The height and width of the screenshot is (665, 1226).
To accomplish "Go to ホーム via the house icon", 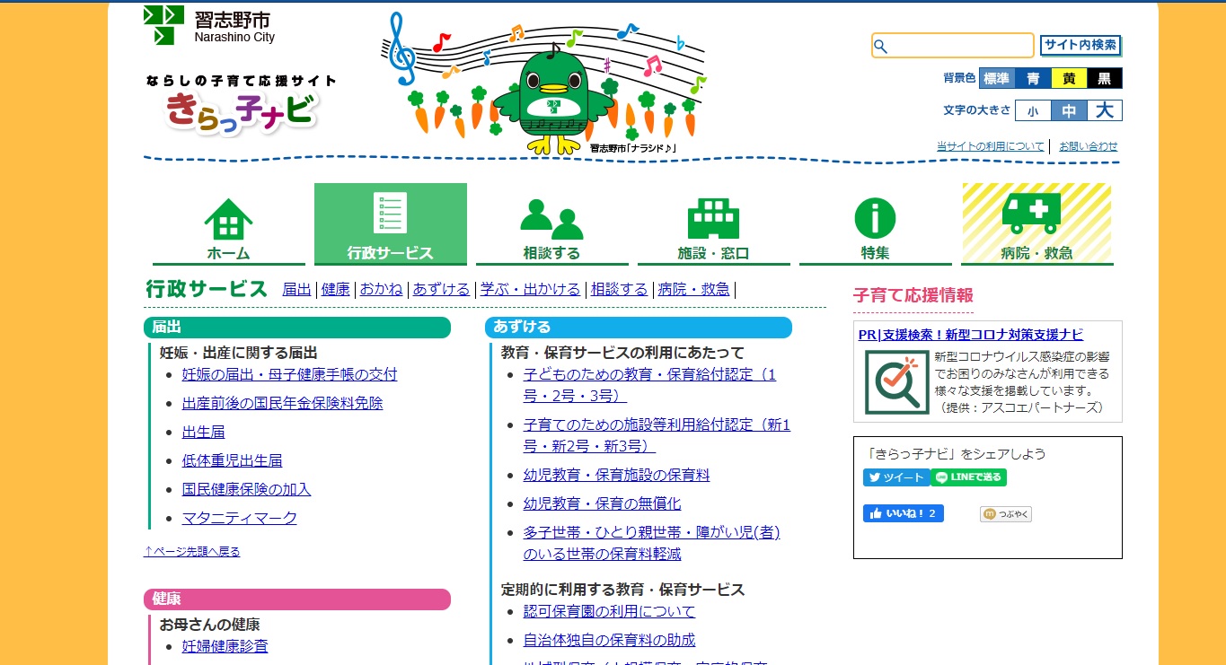I will (229, 219).
